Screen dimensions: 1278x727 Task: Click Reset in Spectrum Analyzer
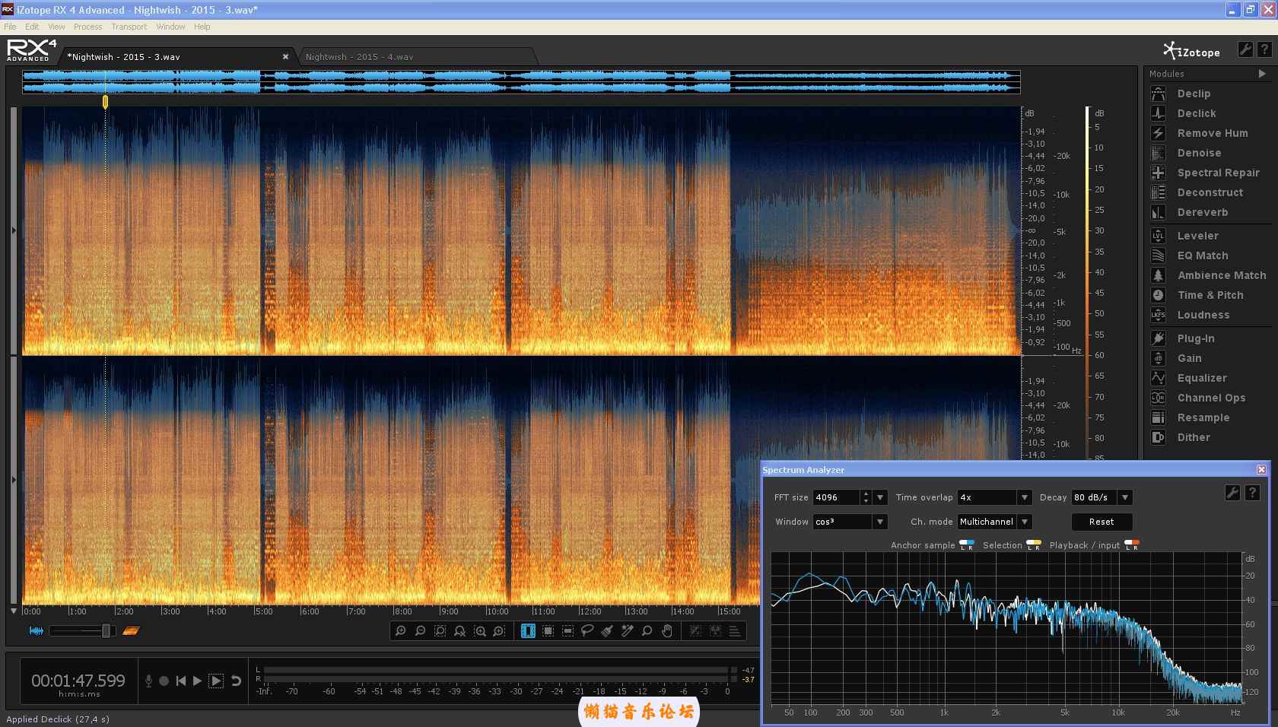pos(1102,522)
